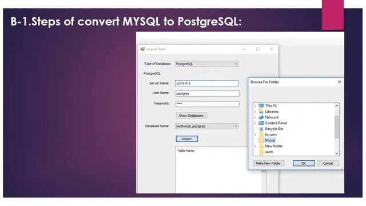Click scroll up arrow in folder tree
This screenshot has width=366, height=206.
[x=337, y=105]
